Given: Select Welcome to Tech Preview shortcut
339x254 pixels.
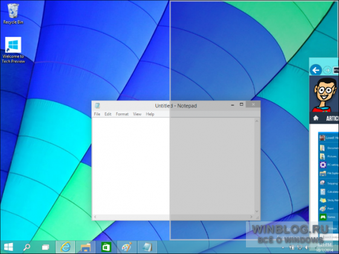Looking at the screenshot, I should [13, 50].
